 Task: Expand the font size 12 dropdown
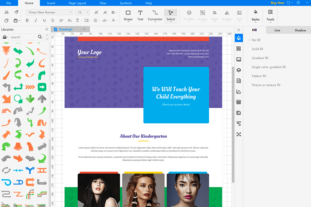83,12
